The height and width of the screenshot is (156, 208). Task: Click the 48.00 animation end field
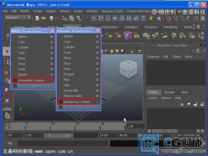coord(128,135)
